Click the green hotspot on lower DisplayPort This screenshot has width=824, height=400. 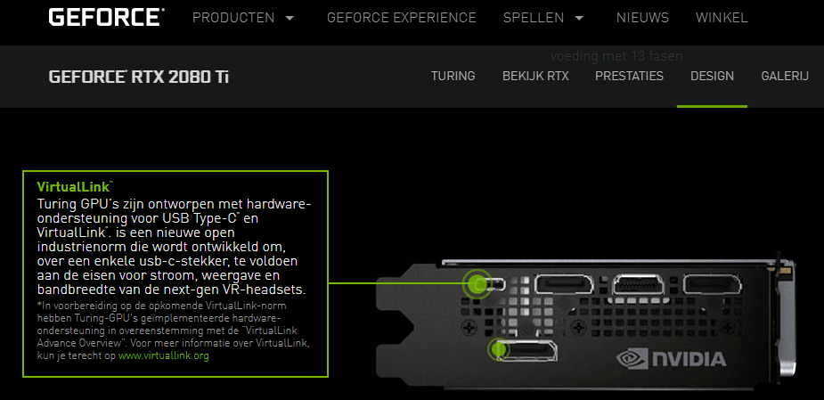click(x=499, y=349)
